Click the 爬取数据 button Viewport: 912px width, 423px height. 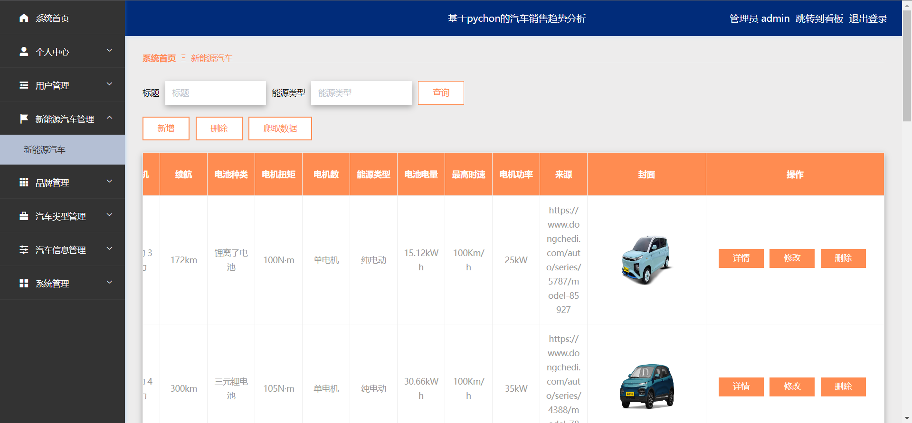[x=280, y=129]
